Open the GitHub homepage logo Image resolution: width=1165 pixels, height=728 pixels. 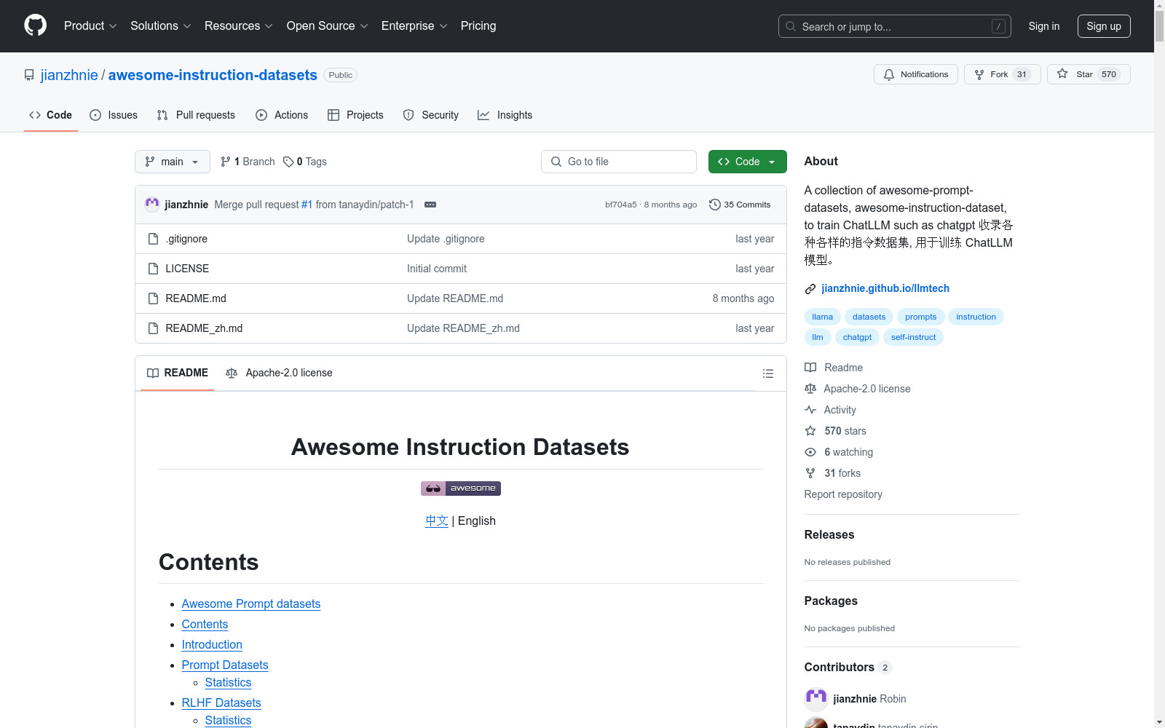point(35,25)
